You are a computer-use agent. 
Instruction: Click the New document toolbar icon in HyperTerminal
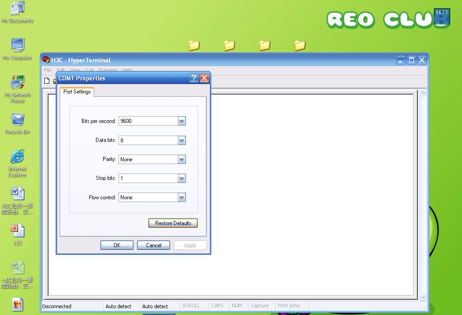47,80
